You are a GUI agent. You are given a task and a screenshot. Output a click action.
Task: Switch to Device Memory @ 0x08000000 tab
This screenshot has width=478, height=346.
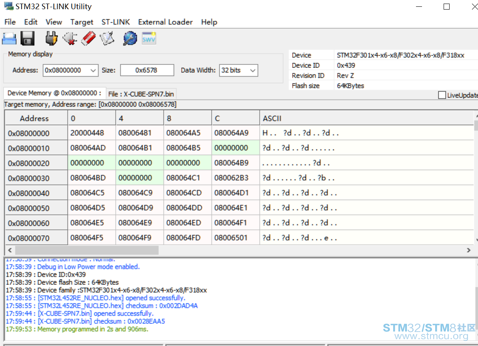(x=54, y=93)
